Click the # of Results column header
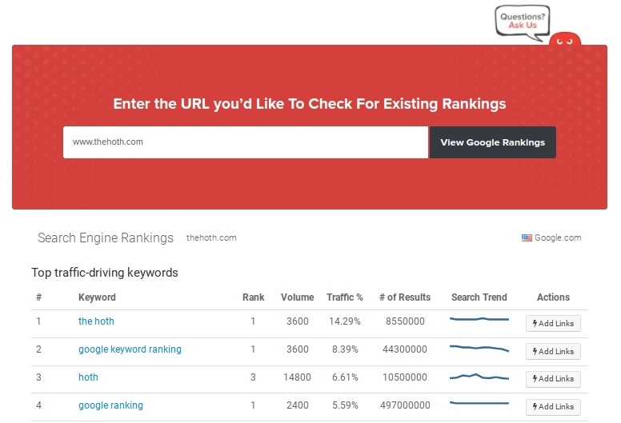621x423 pixels. point(404,297)
